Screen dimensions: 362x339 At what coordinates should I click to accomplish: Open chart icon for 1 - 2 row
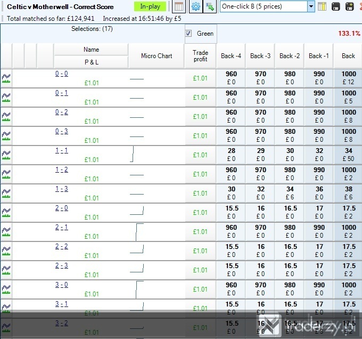click(6, 174)
